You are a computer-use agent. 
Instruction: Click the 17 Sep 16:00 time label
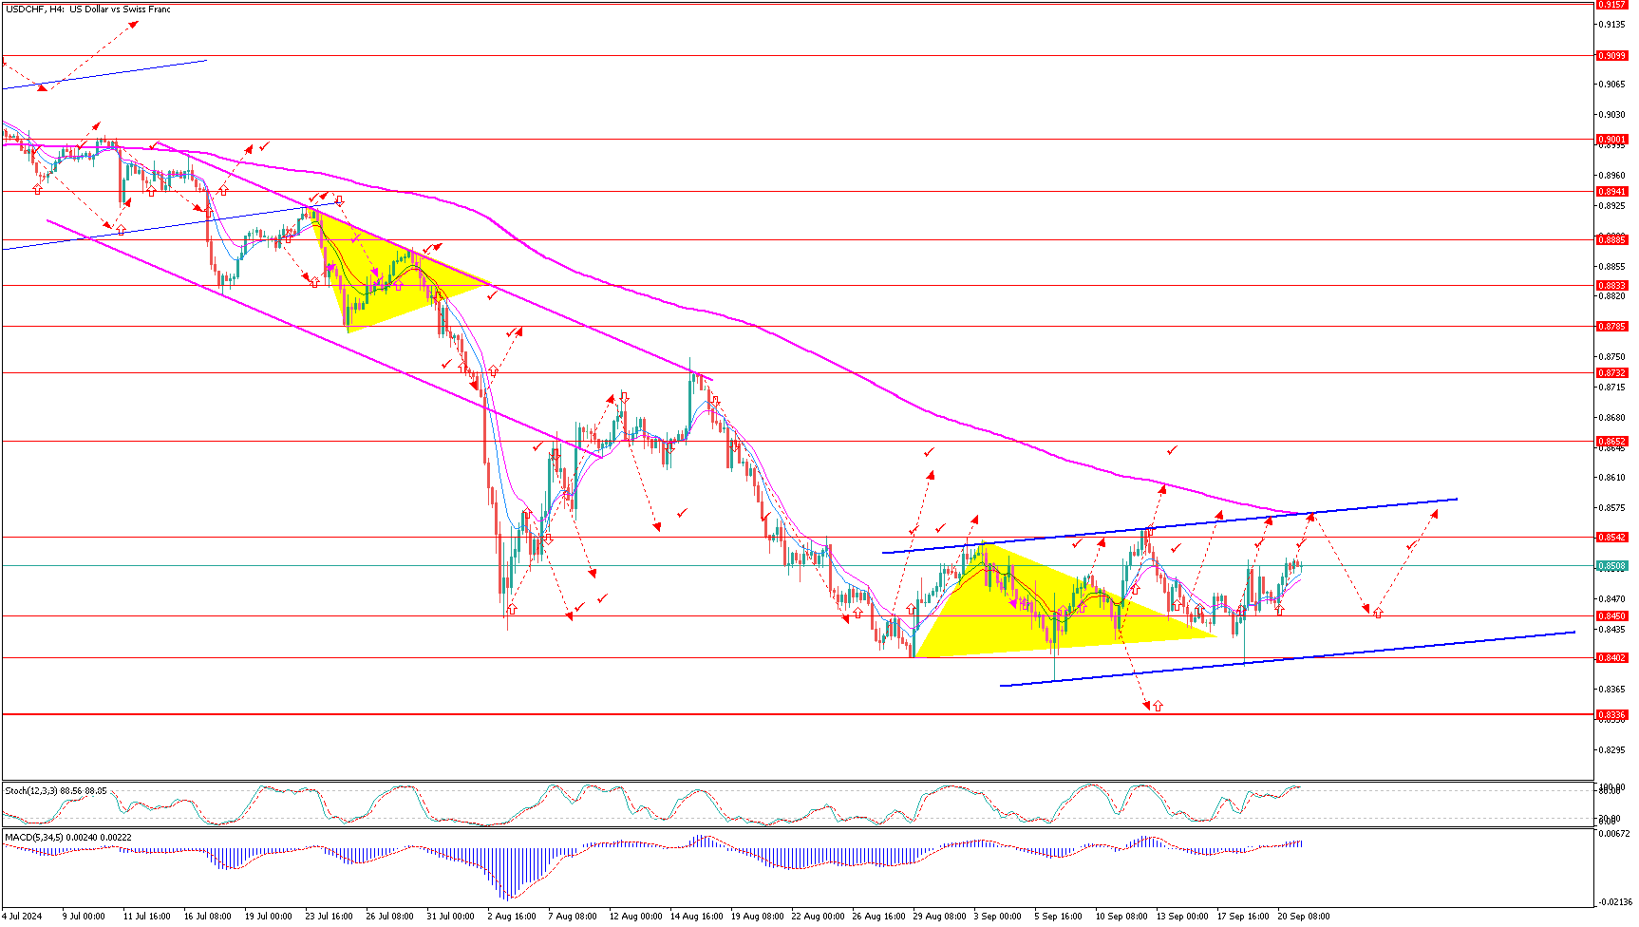pyautogui.click(x=1243, y=917)
